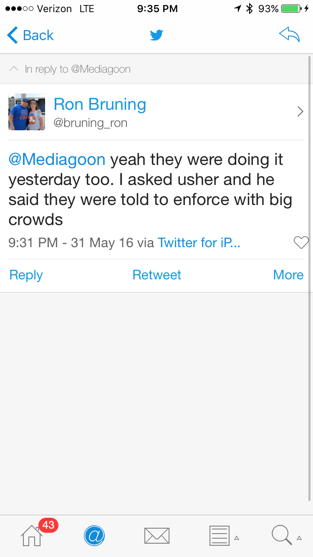
Task: Open the home timeline tab
Action: click(x=32, y=535)
